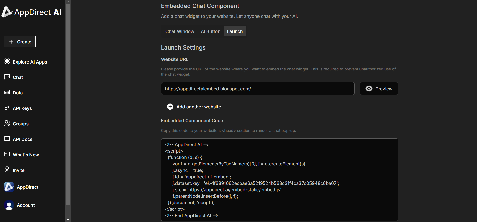This screenshot has width=477, height=222.
Task: Click the Data icon in sidebar
Action: [7, 92]
